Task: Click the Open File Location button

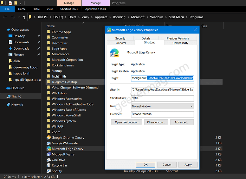Action: click(127, 122)
